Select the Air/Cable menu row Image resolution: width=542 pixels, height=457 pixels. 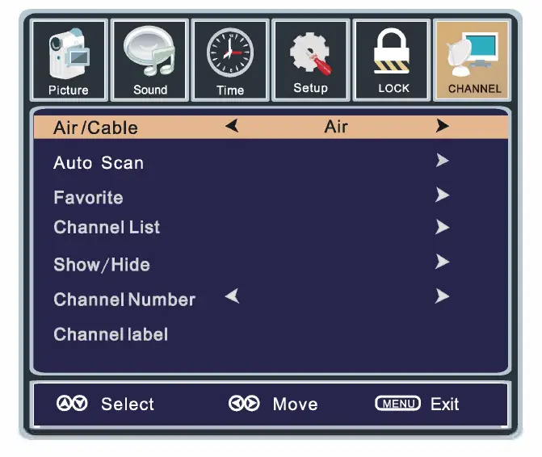[x=271, y=127]
